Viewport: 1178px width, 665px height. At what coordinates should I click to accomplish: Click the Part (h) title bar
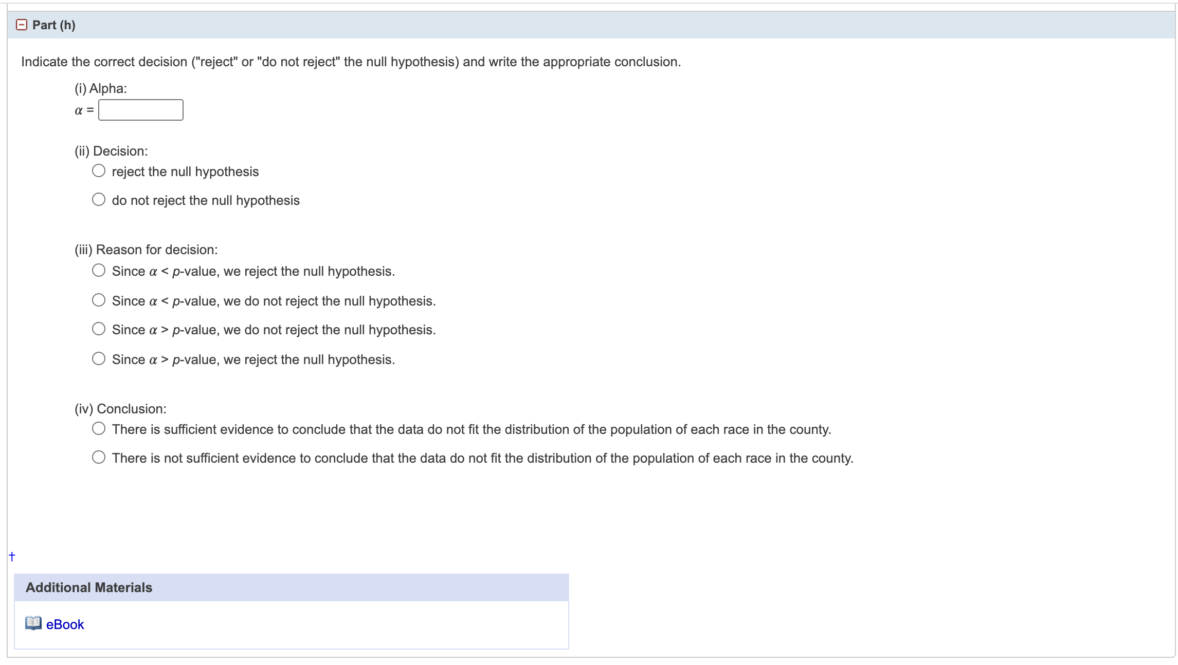(x=53, y=25)
